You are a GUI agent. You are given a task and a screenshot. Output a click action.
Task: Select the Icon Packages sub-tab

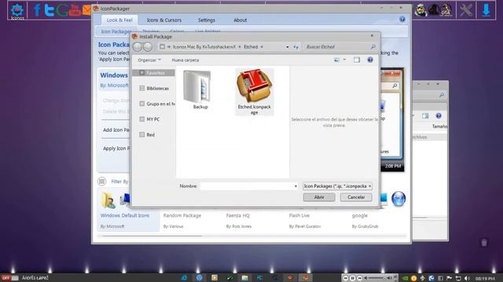[x=116, y=31]
